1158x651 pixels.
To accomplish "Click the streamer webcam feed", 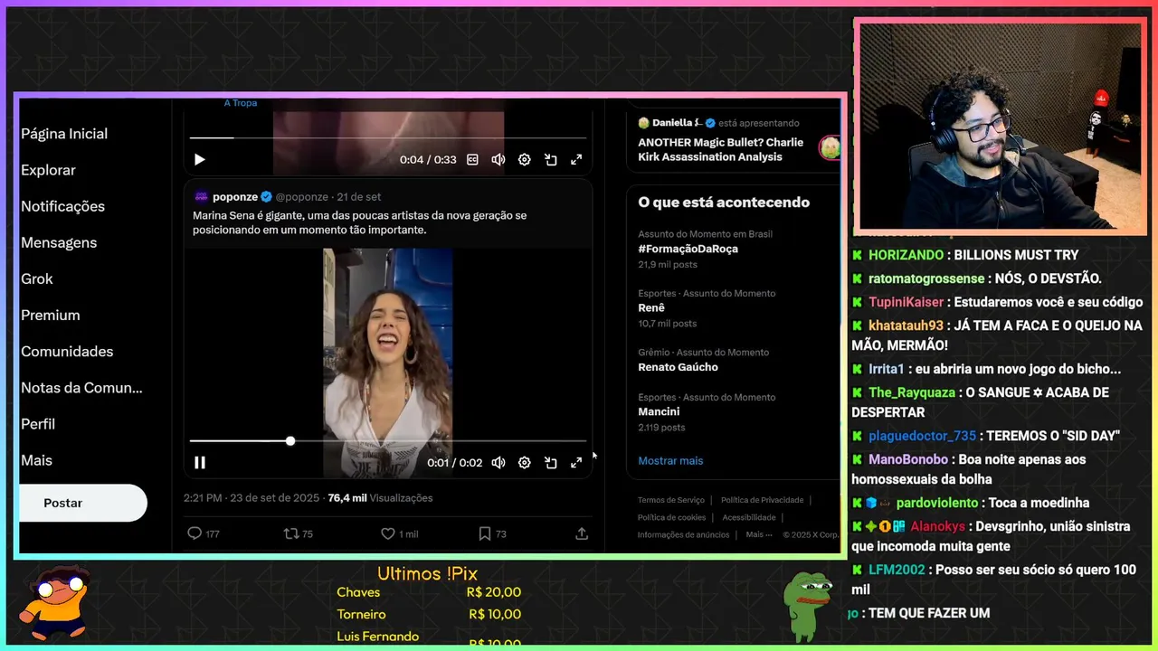I will 1001,125.
